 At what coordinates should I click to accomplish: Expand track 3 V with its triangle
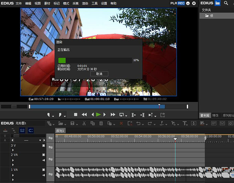pos(13,150)
